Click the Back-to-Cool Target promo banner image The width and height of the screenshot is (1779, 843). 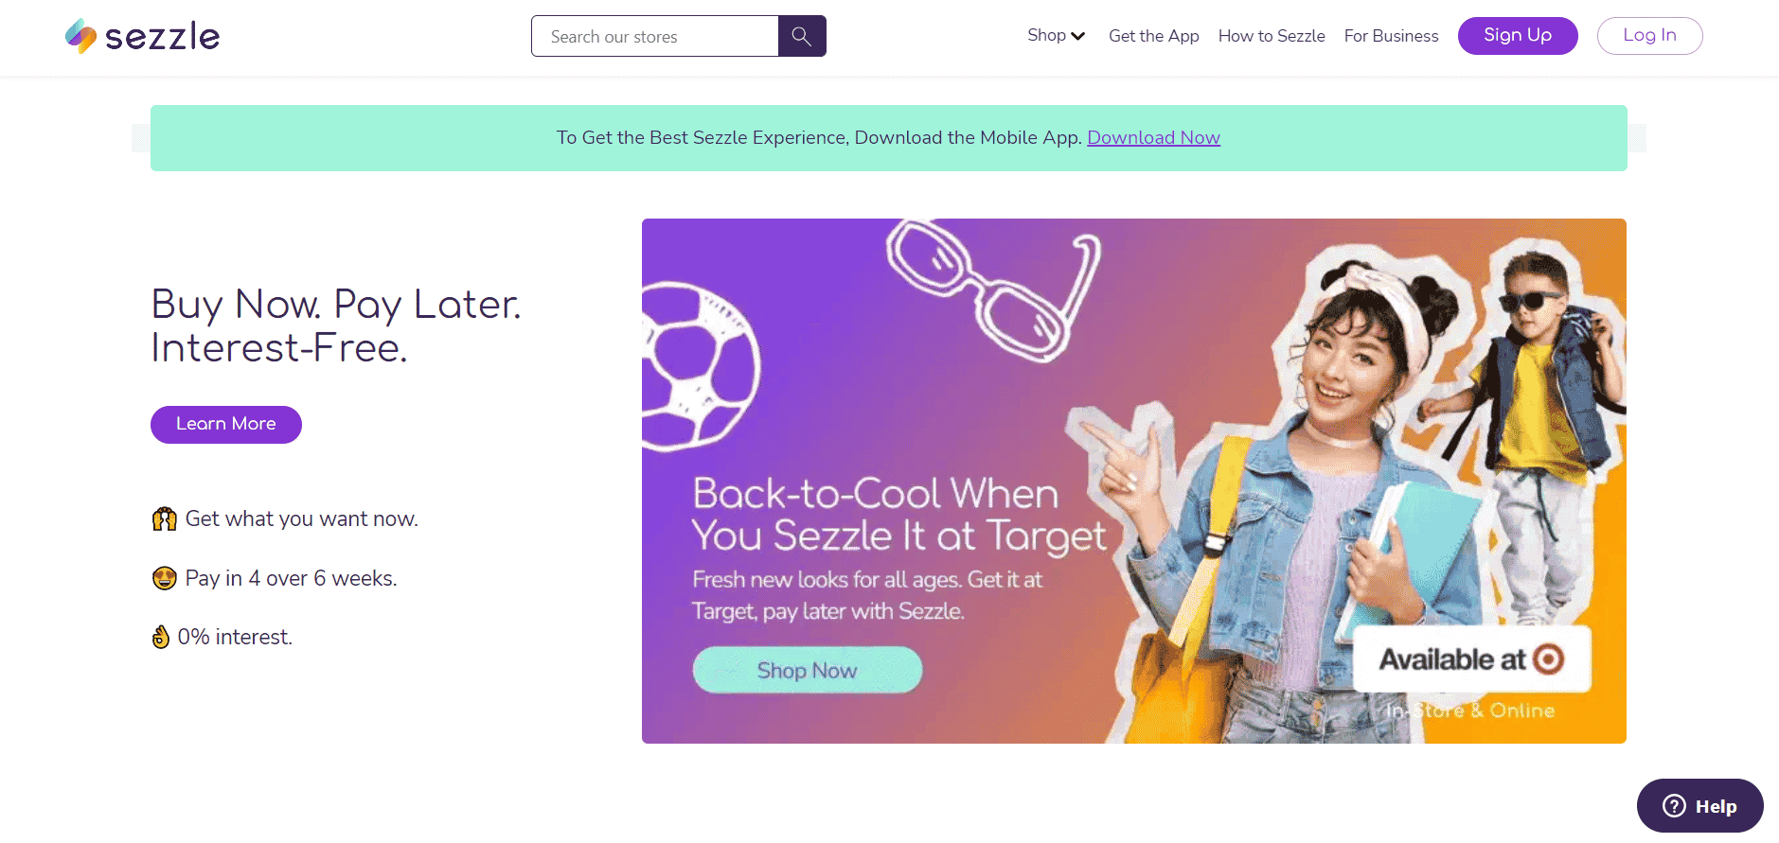[1134, 481]
